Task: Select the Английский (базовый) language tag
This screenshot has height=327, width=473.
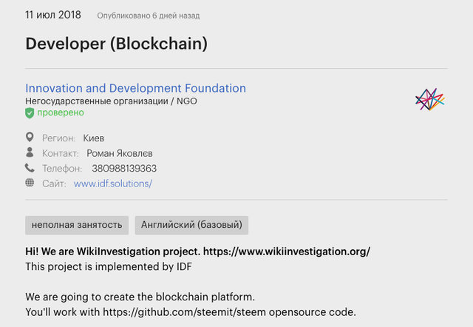Action: pos(191,225)
